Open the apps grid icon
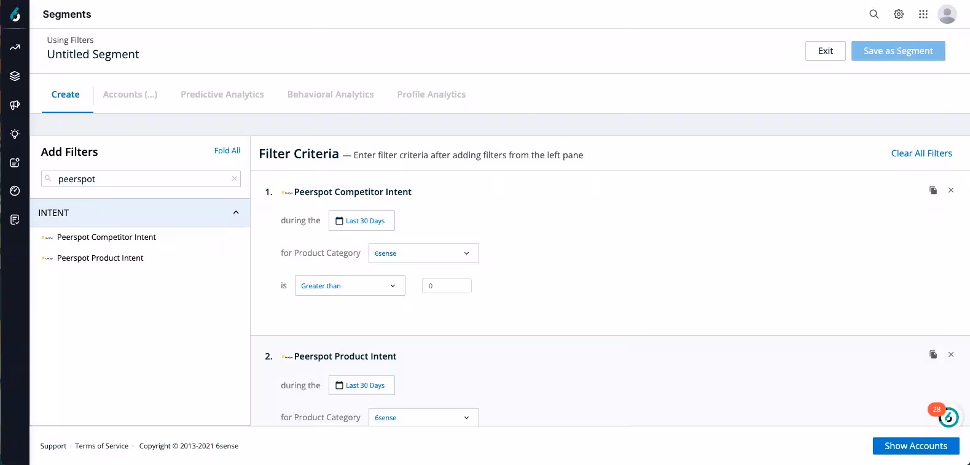Image resolution: width=970 pixels, height=465 pixels. click(x=923, y=14)
